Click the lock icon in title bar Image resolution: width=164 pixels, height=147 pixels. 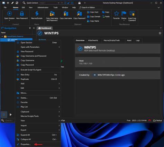click(x=80, y=3)
